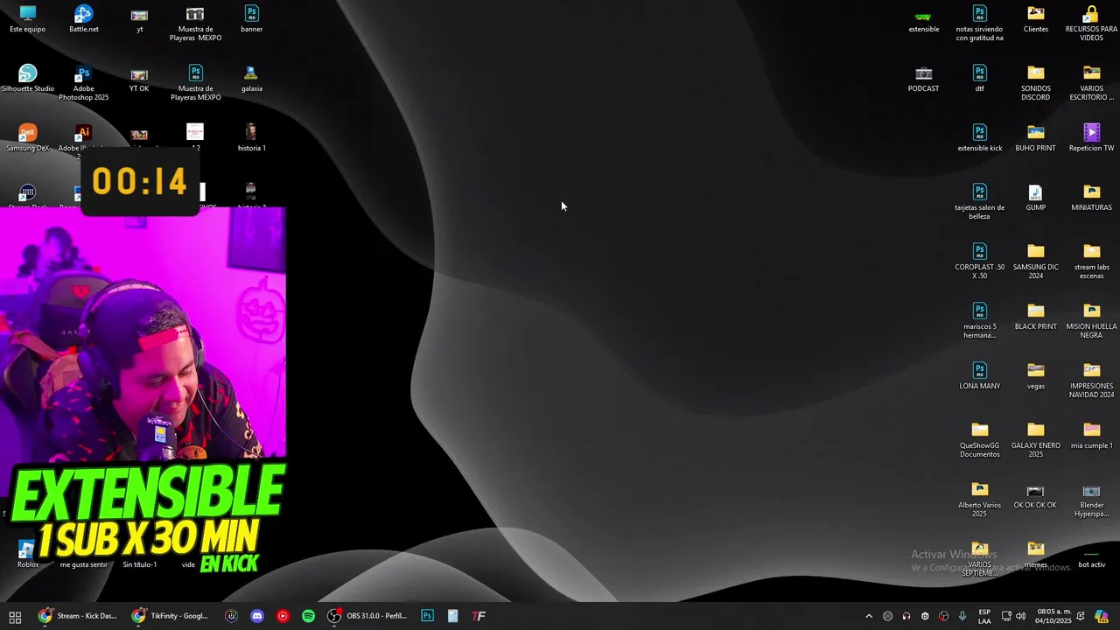Open the SAMSUNG DIC 2024 folder
This screenshot has width=1120, height=630.
pyautogui.click(x=1036, y=262)
